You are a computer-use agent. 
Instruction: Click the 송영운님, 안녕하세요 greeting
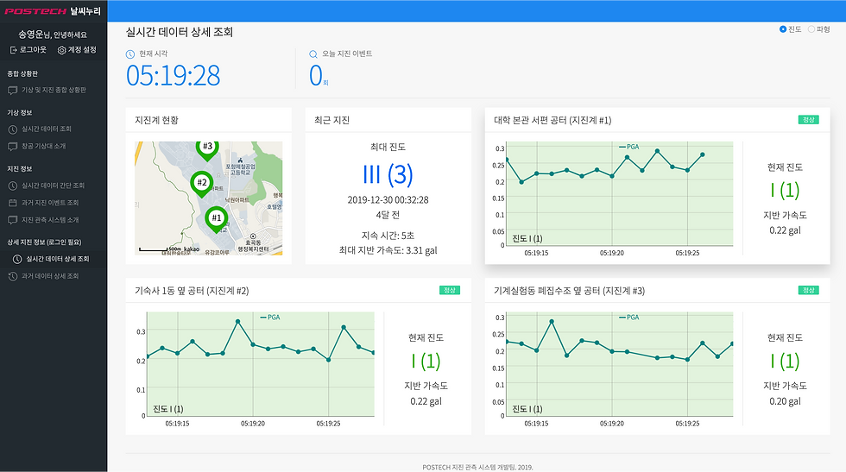tap(53, 35)
